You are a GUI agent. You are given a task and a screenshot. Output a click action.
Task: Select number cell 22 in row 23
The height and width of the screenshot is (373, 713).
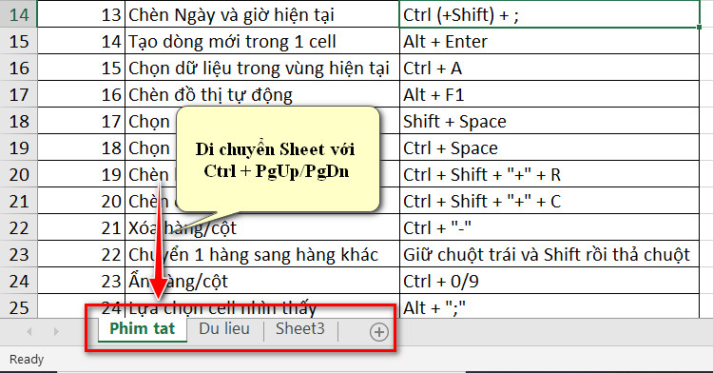click(81, 254)
